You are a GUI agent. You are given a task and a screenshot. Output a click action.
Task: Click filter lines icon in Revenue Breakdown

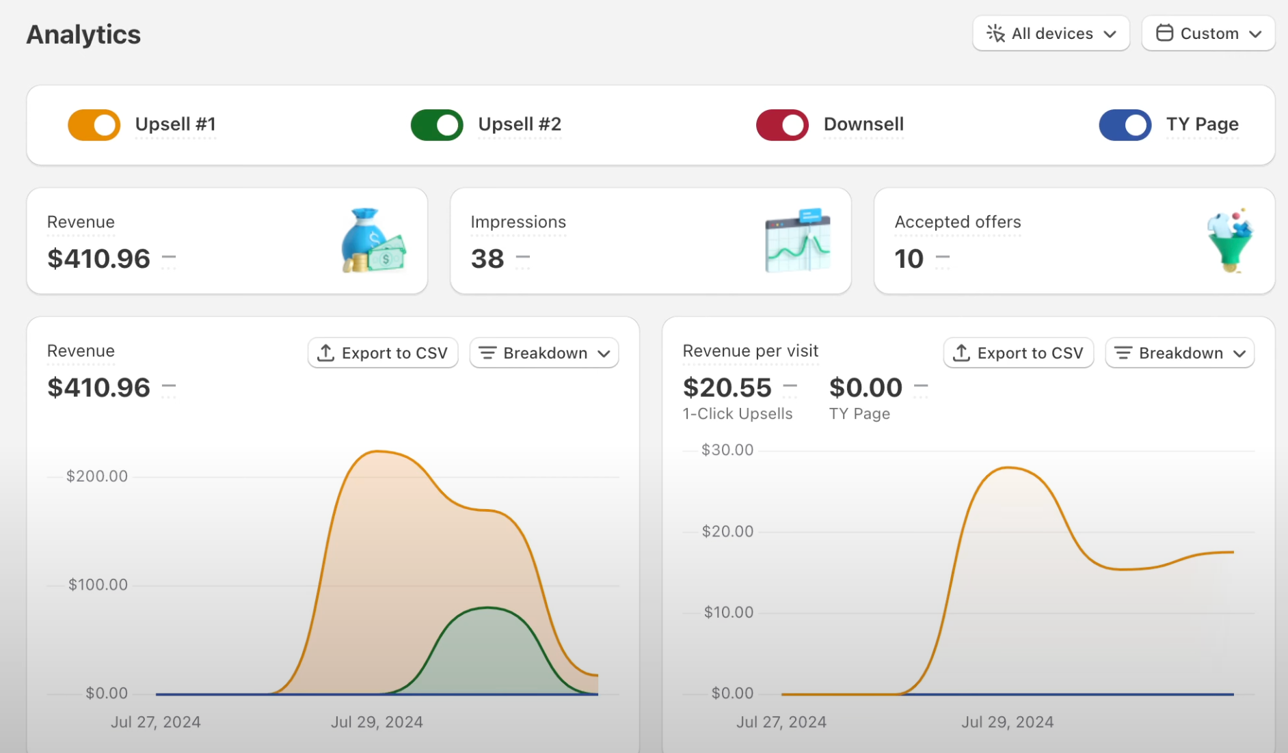coord(487,353)
